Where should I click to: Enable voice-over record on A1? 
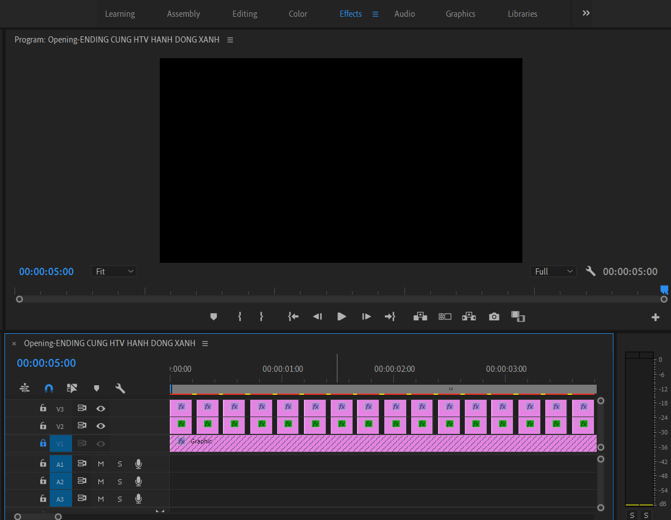coord(139,464)
